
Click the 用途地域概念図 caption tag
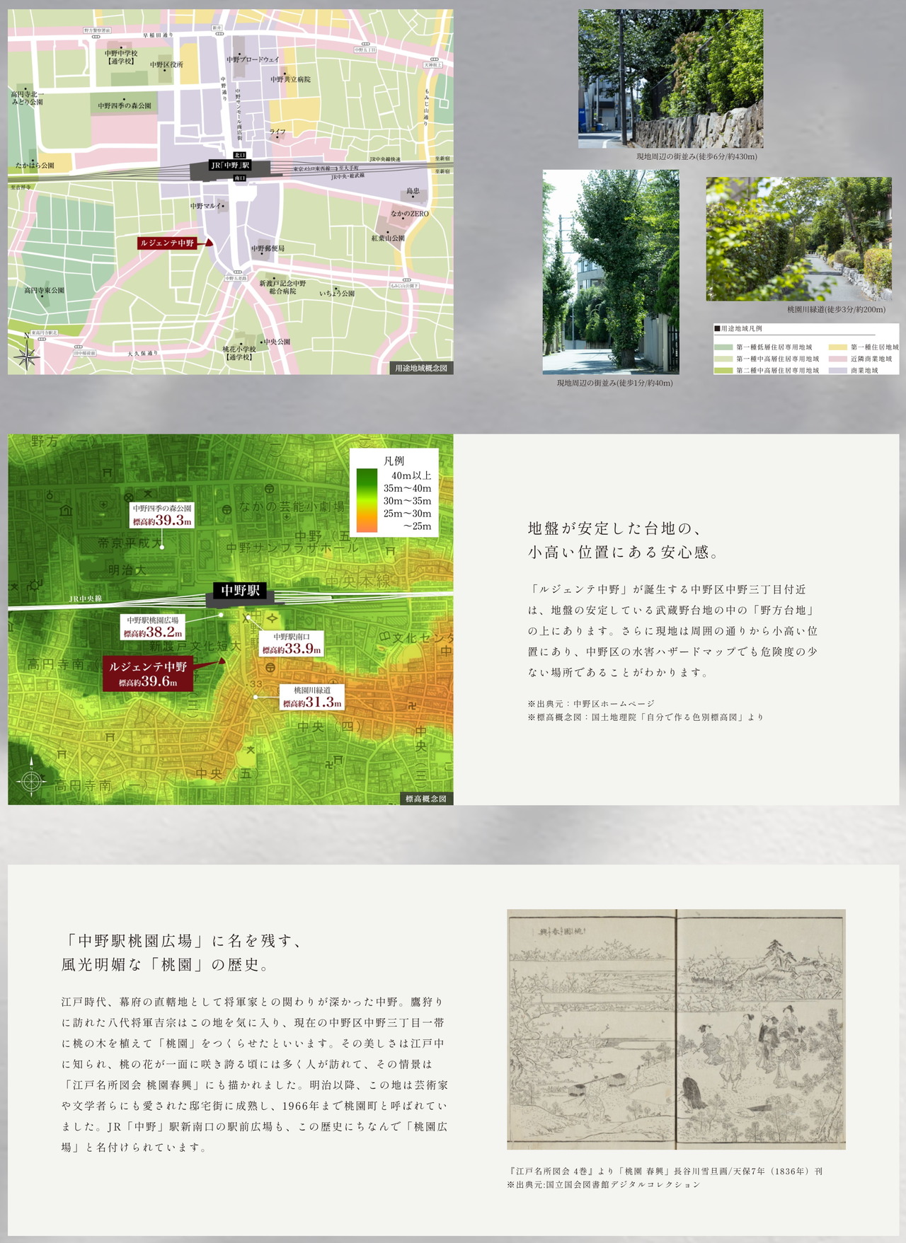(421, 368)
